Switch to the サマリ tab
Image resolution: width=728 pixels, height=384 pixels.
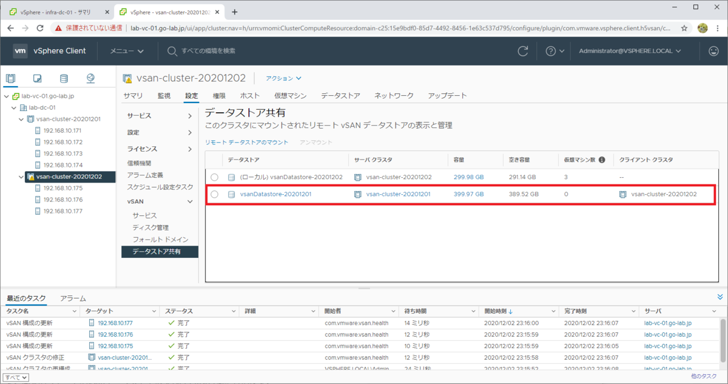coord(133,96)
